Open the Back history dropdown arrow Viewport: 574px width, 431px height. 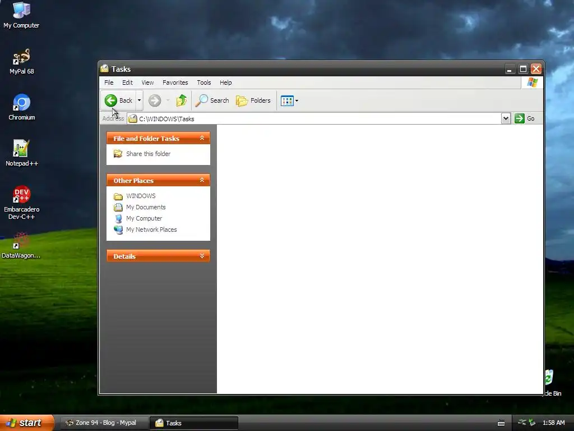point(139,100)
